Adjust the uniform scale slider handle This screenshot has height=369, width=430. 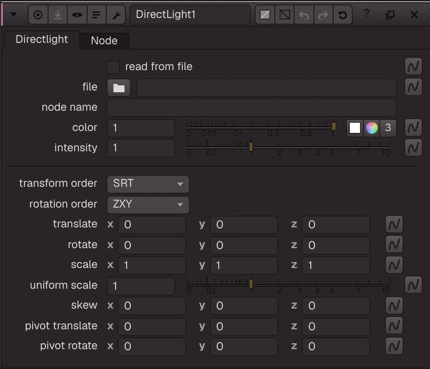point(251,284)
